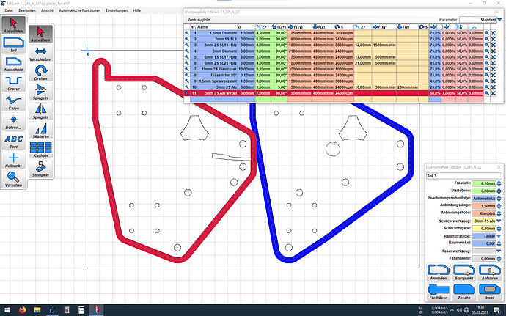Screen dimensions: 506x316
Task: Activate the Drehen rotate tool
Action: click(x=40, y=73)
